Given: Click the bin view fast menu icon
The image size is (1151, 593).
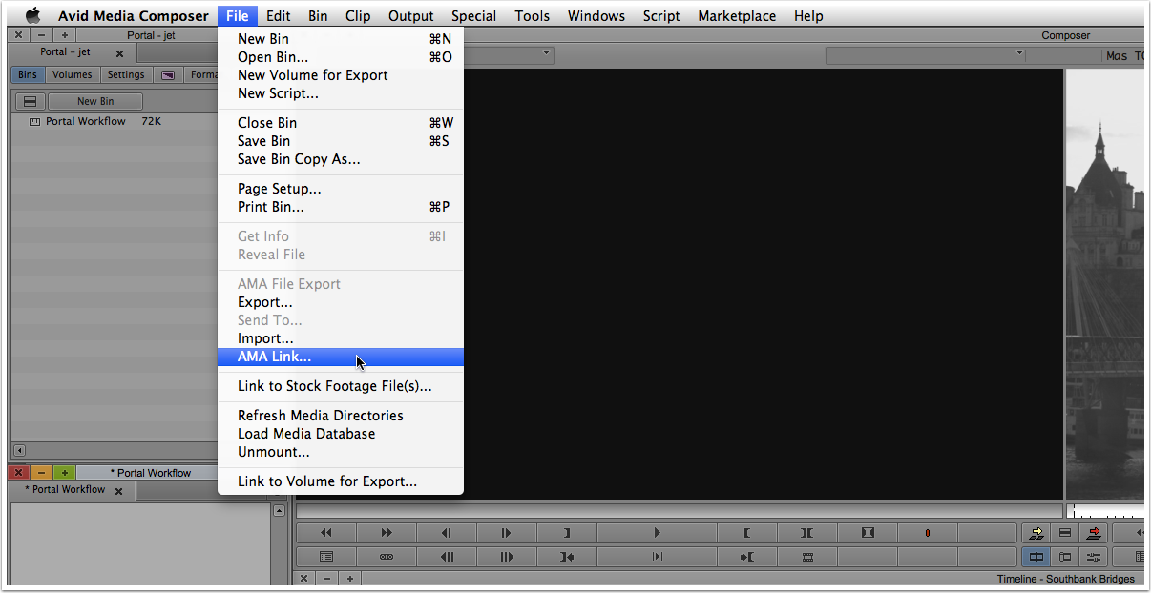Looking at the screenshot, I should click(x=30, y=101).
